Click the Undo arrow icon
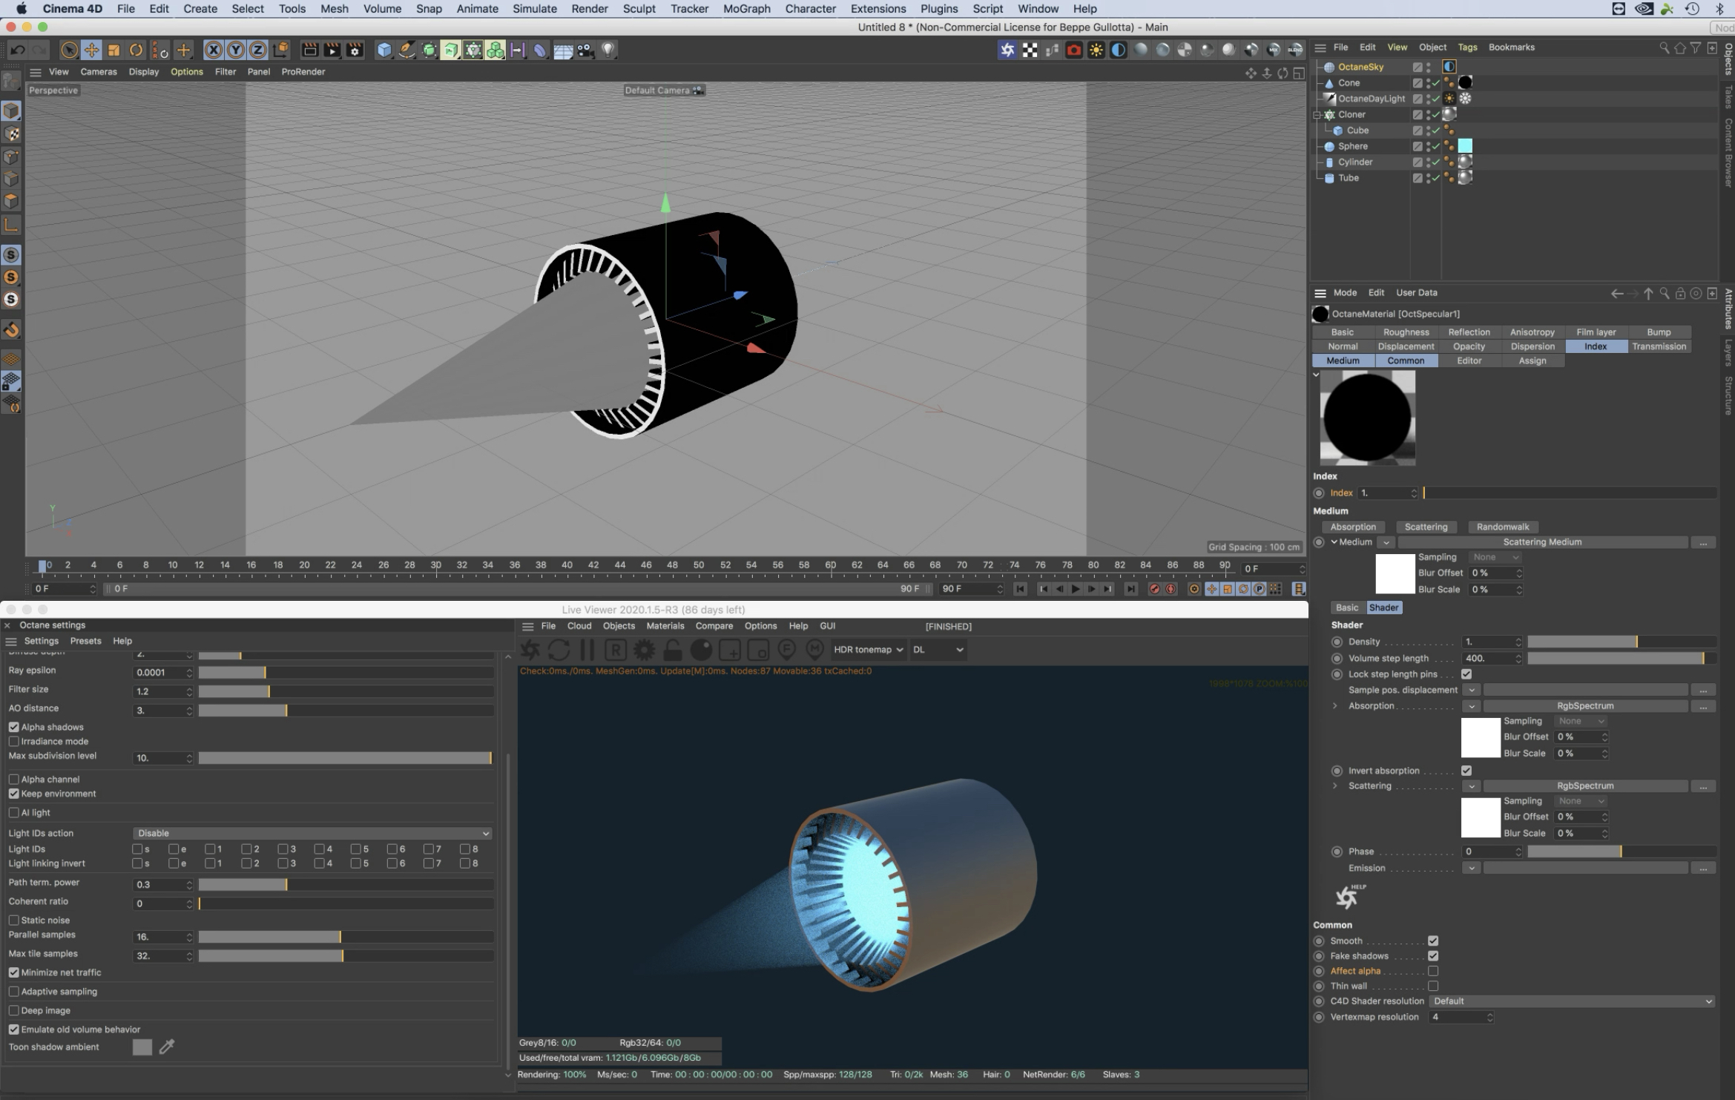Viewport: 1735px width, 1100px height. [17, 50]
